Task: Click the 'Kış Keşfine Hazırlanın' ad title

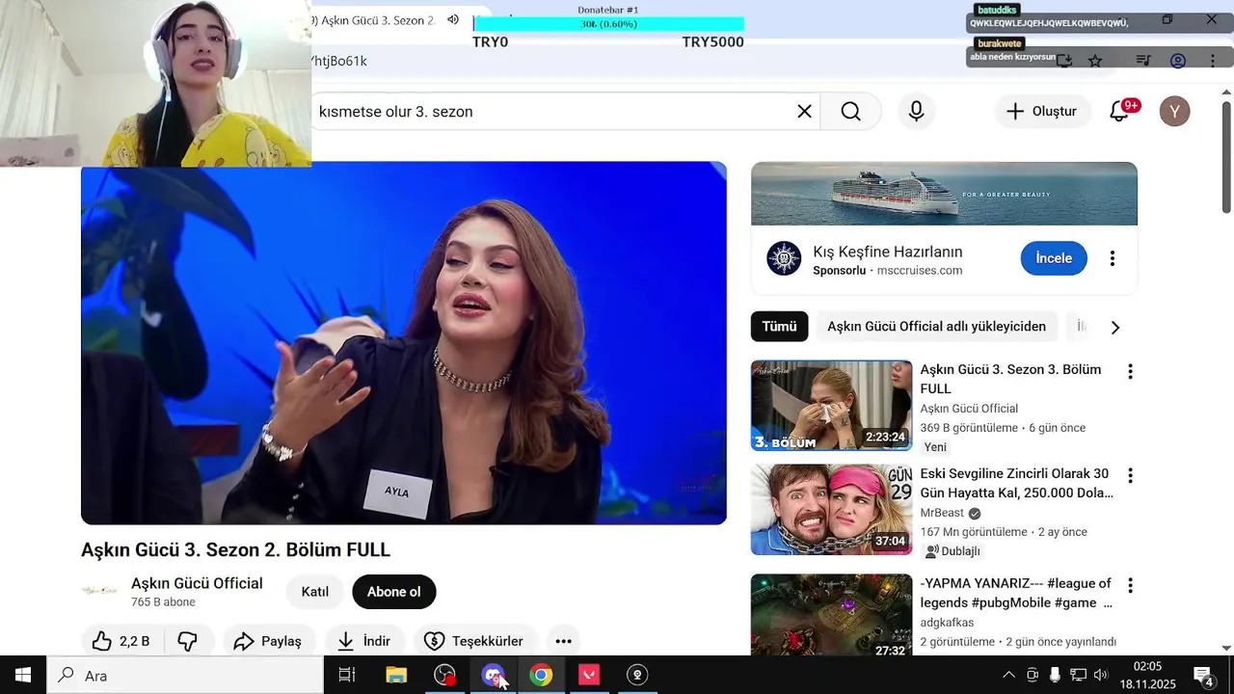Action: pos(888,252)
